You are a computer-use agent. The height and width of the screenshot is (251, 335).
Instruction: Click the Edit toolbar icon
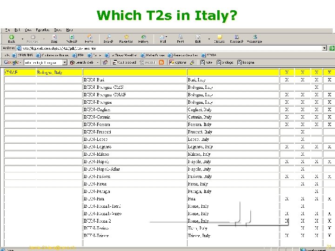click(x=198, y=39)
